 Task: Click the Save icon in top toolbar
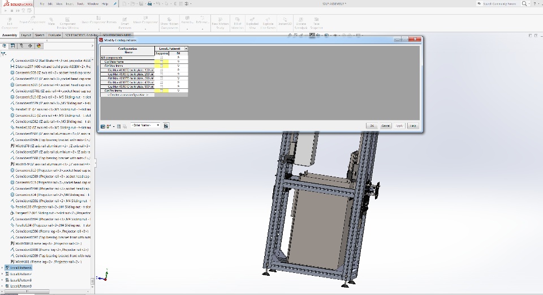(141, 4)
